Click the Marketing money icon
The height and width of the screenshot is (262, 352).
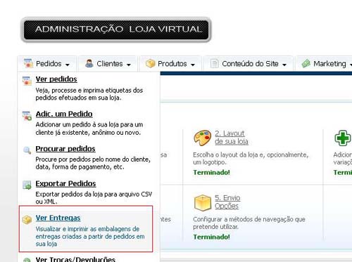pyautogui.click(x=306, y=63)
